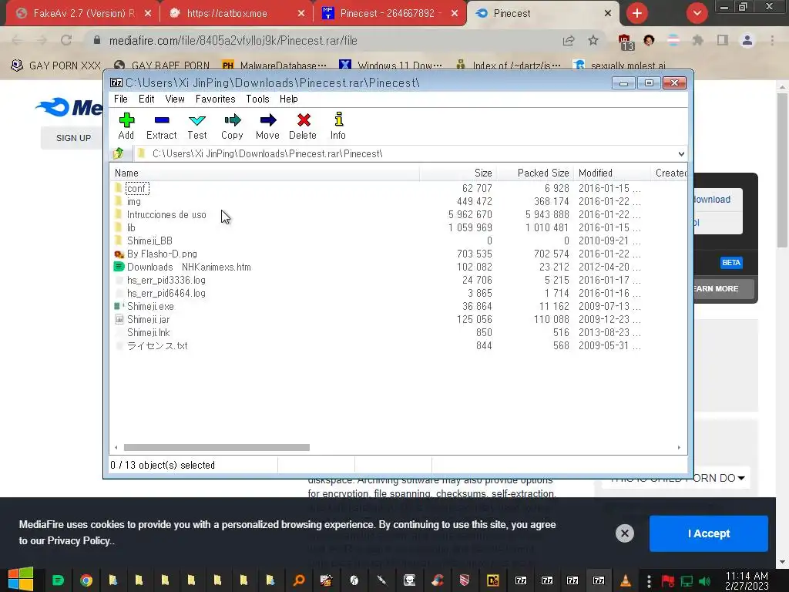Run the Test archive tool
The image size is (789, 592).
[x=196, y=126]
